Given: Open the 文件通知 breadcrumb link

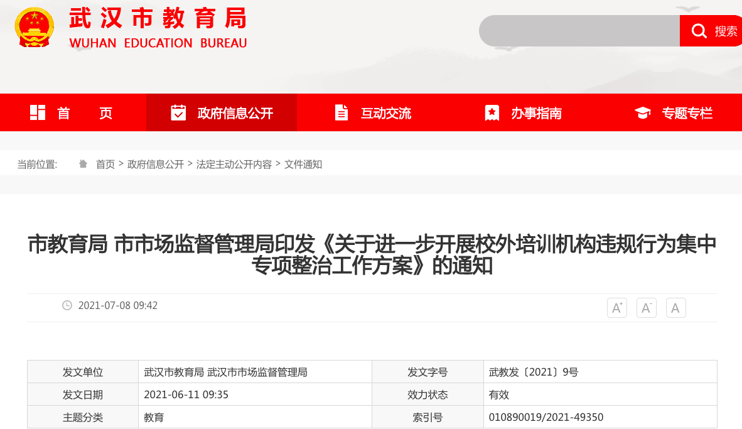Looking at the screenshot, I should [x=303, y=164].
